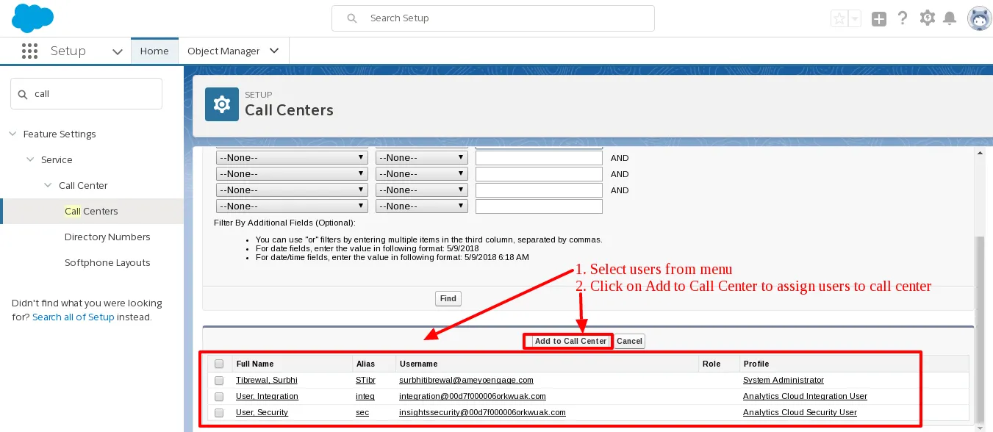Check the box for Tibrewal, Surbhi

pyautogui.click(x=219, y=381)
